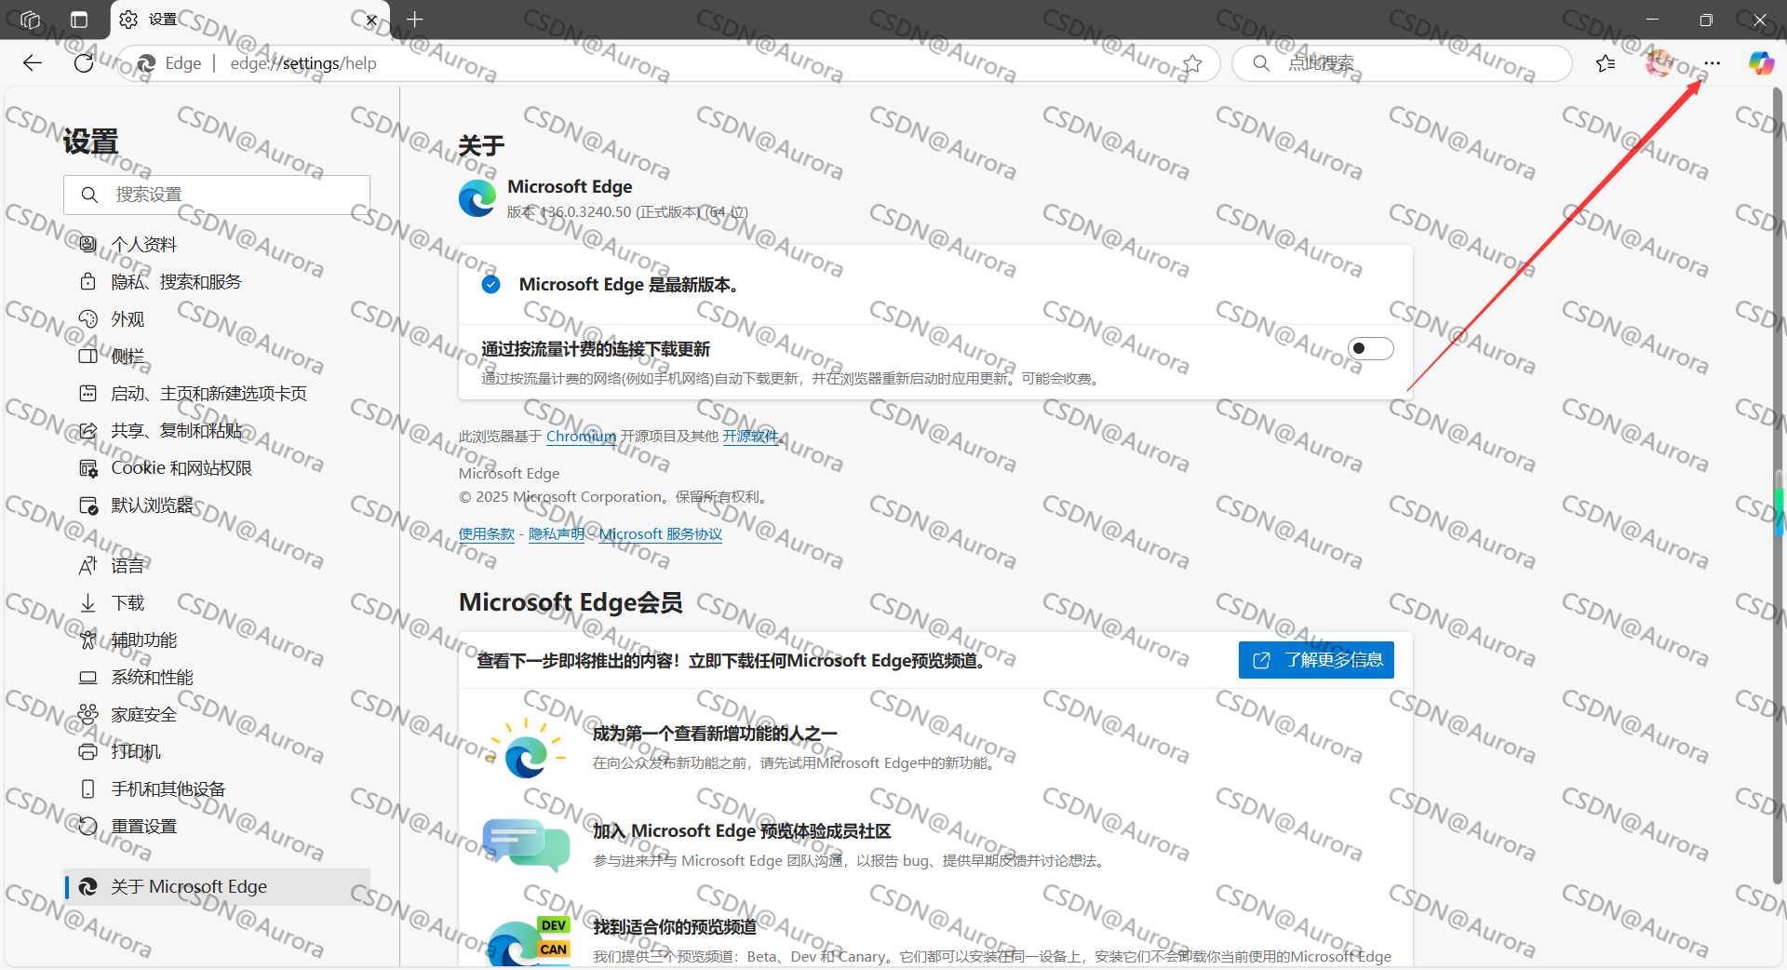
Task: Open the Chromium link
Action: click(581, 436)
